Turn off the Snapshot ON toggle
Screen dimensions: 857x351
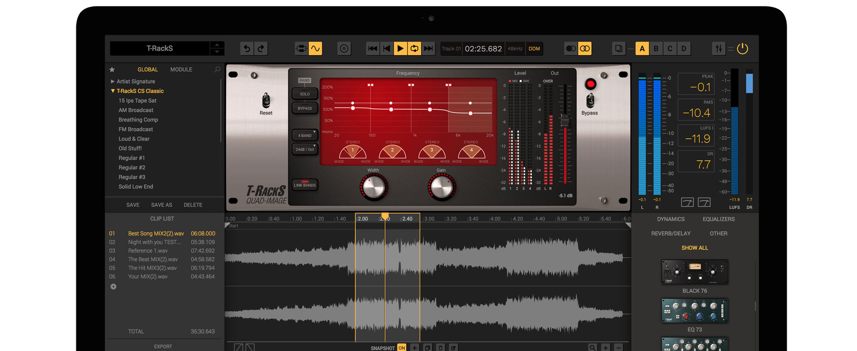pos(402,348)
